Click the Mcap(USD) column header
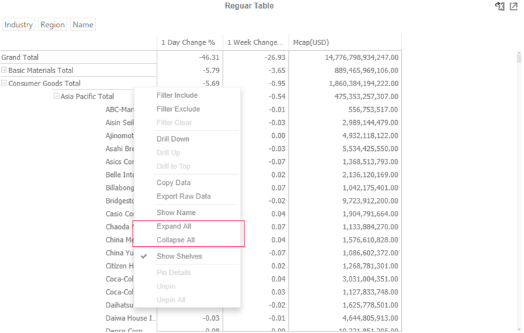 coord(311,42)
